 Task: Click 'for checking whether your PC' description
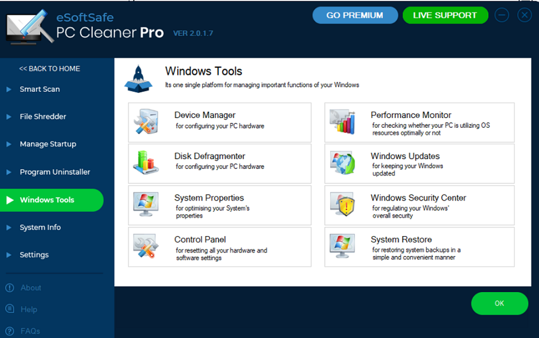pyautogui.click(x=431, y=129)
